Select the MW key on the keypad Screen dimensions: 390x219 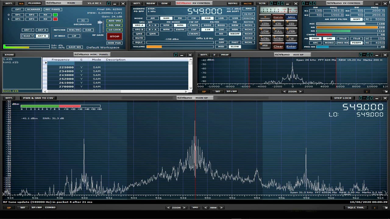(x=265, y=46)
